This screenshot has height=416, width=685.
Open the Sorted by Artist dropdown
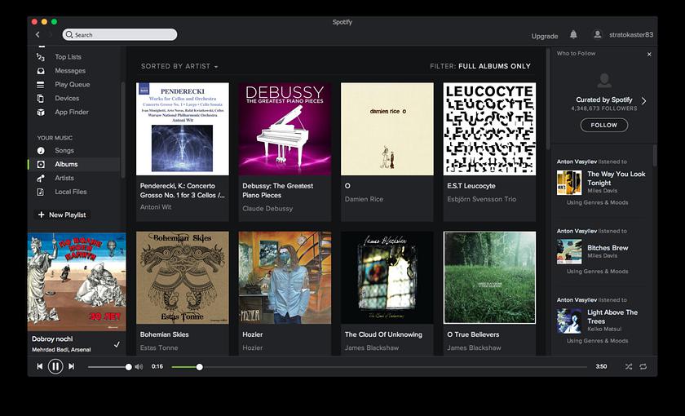(179, 66)
